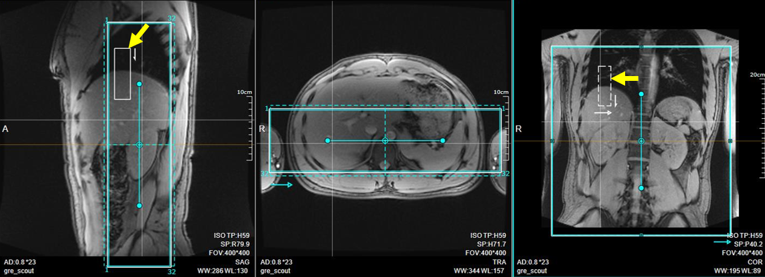Screen dimensions: 765x277
Task: Select top cyan handle dot in coronal view
Action: coord(641,94)
